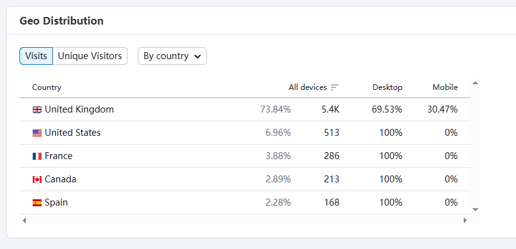This screenshot has width=516, height=249.
Task: Switch to the Visits toggle
Action: [36, 56]
